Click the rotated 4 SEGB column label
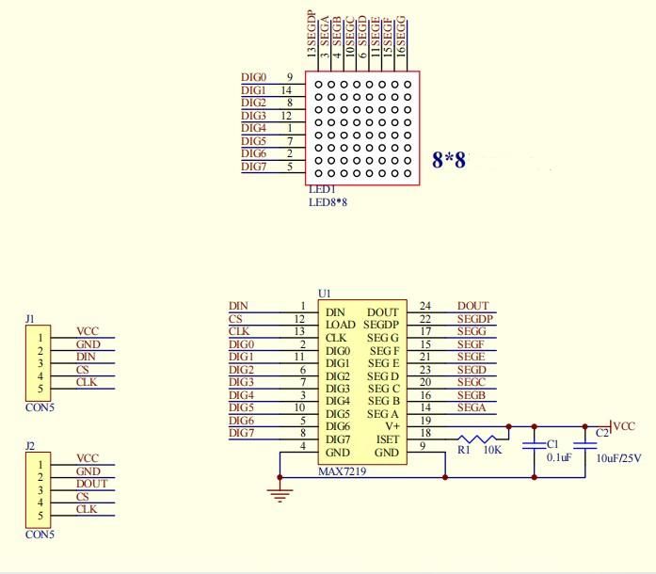This screenshot has height=574, width=656. click(337, 38)
